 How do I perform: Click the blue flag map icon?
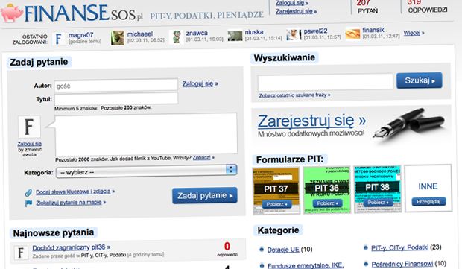pyautogui.click(x=28, y=203)
